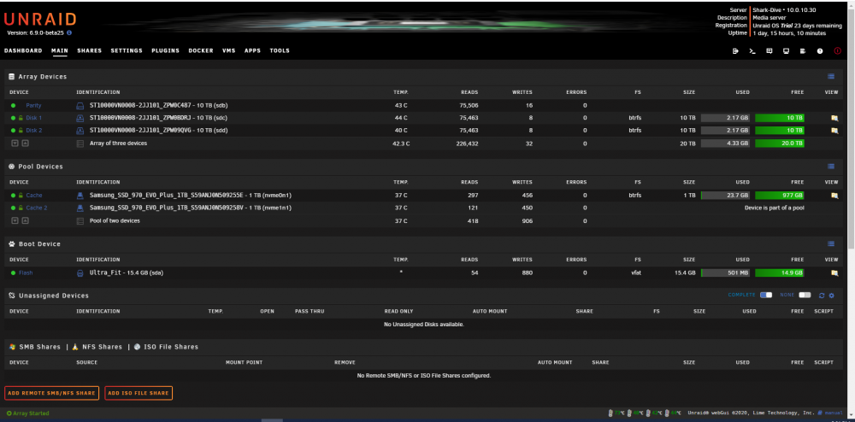This screenshot has width=855, height=422.
Task: Click Boot Device view list icon
Action: (x=831, y=244)
